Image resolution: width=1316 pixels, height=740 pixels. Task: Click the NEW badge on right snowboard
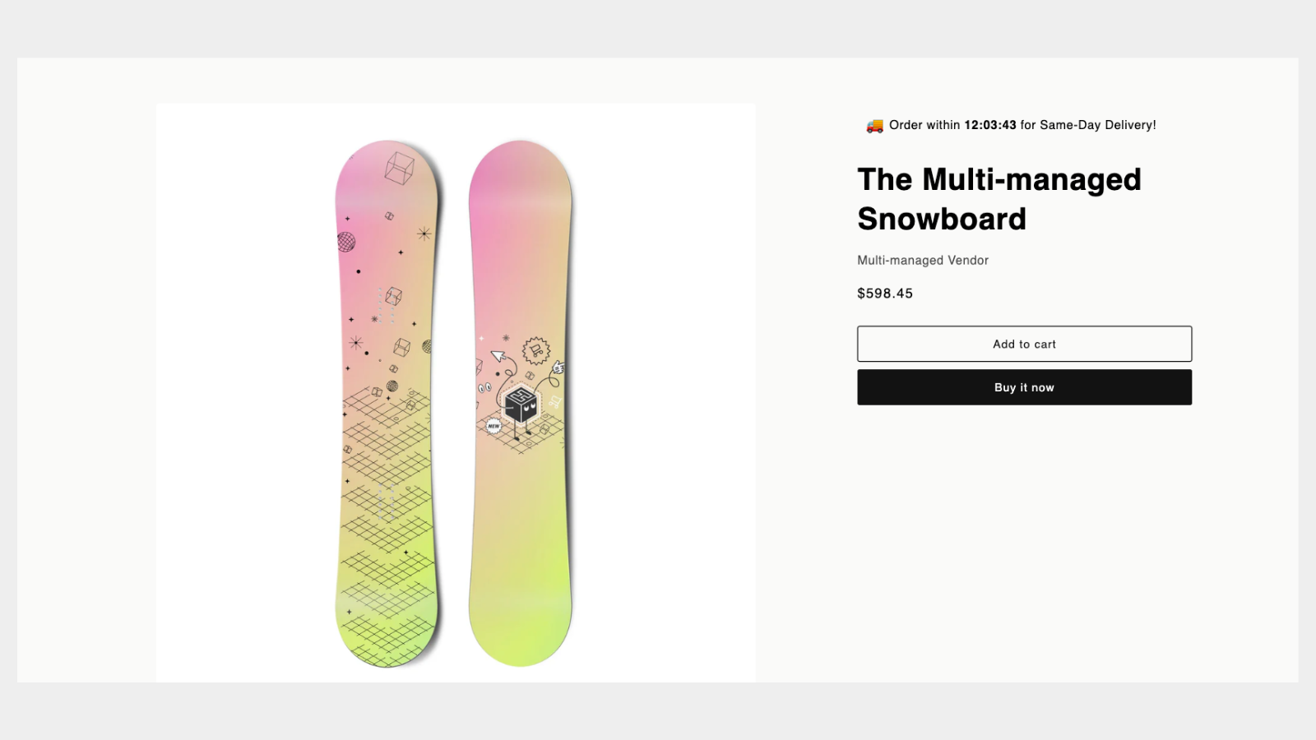pyautogui.click(x=493, y=426)
